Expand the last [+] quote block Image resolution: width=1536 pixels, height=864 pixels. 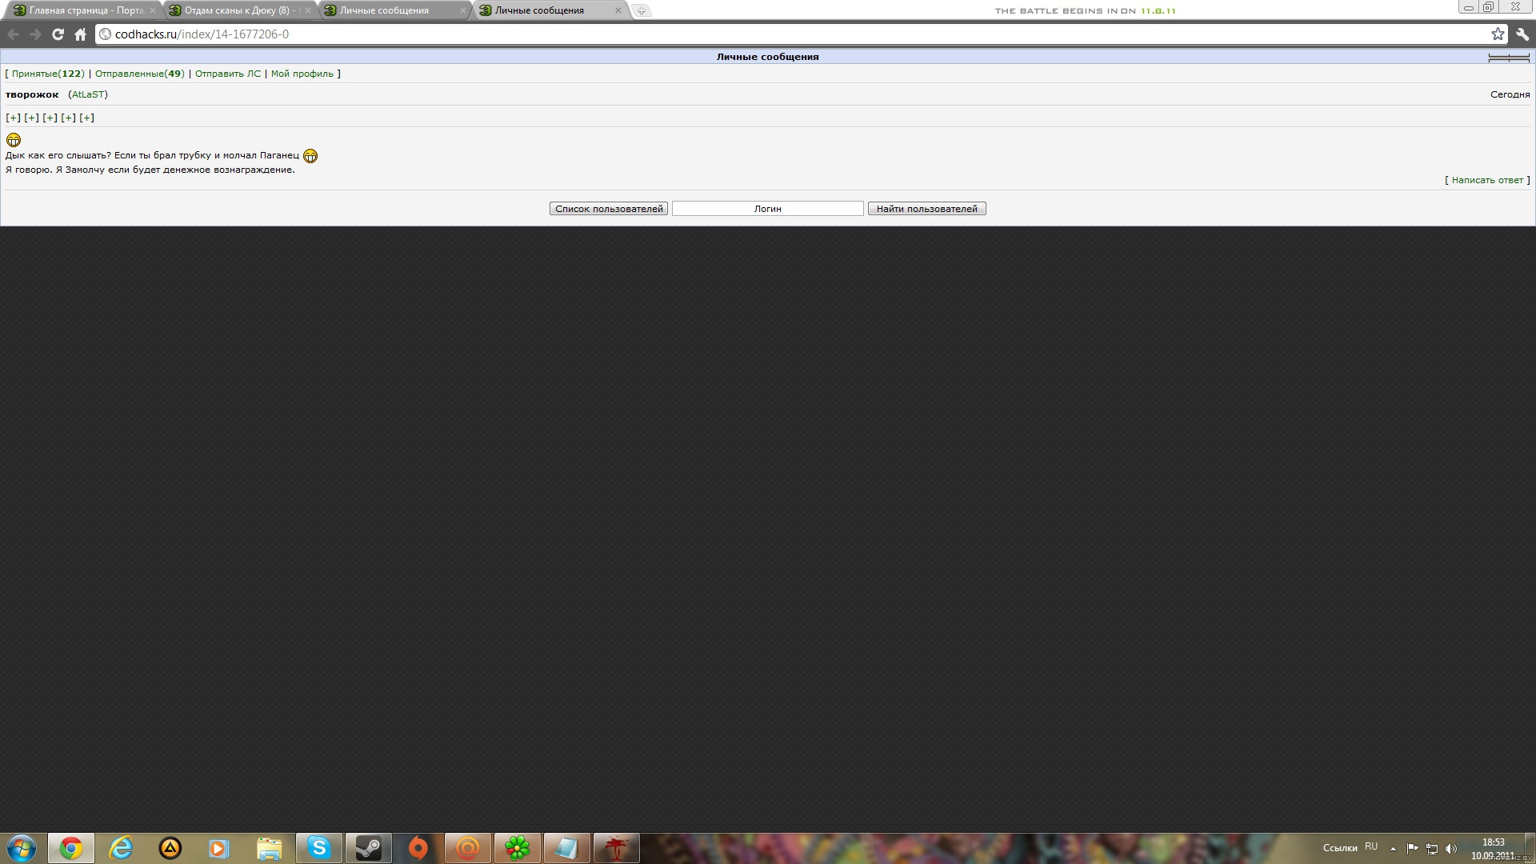point(86,118)
